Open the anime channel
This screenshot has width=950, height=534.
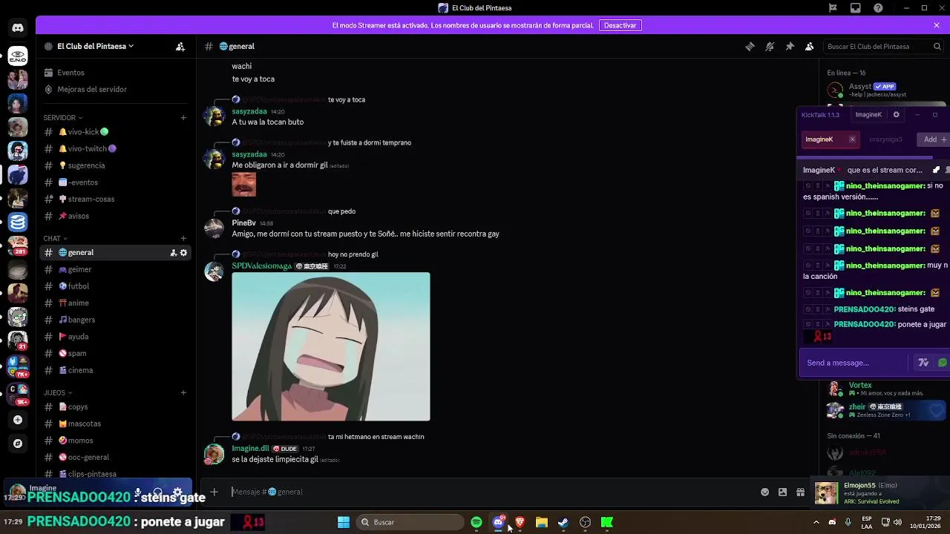point(115,303)
